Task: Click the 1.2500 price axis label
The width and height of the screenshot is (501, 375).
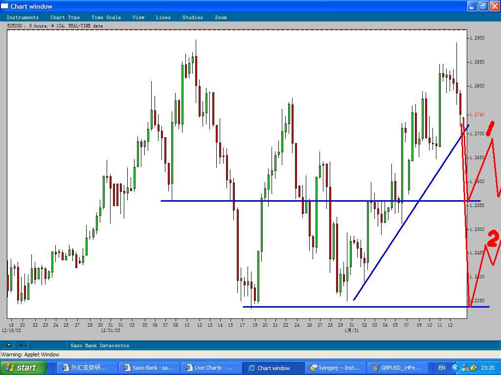Action: (477, 229)
